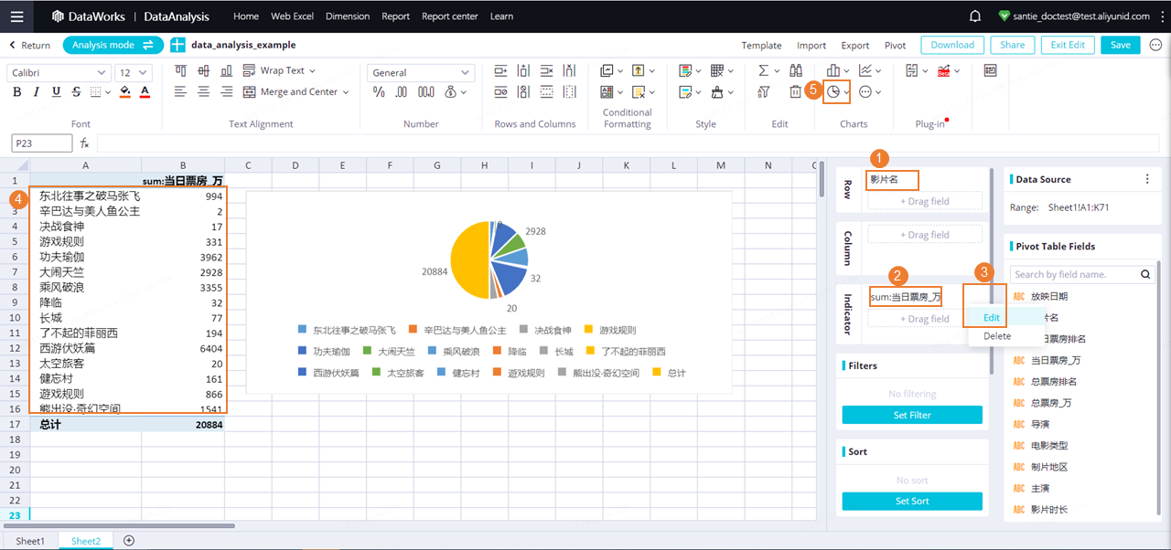Align cell content to top

pyautogui.click(x=180, y=70)
